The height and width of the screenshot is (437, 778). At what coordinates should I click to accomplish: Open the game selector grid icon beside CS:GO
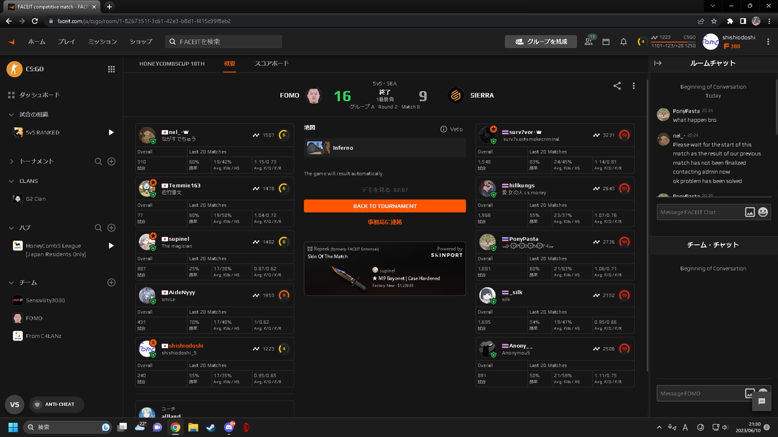[112, 69]
